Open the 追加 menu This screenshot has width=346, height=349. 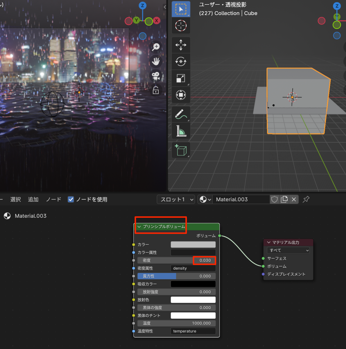(33, 199)
